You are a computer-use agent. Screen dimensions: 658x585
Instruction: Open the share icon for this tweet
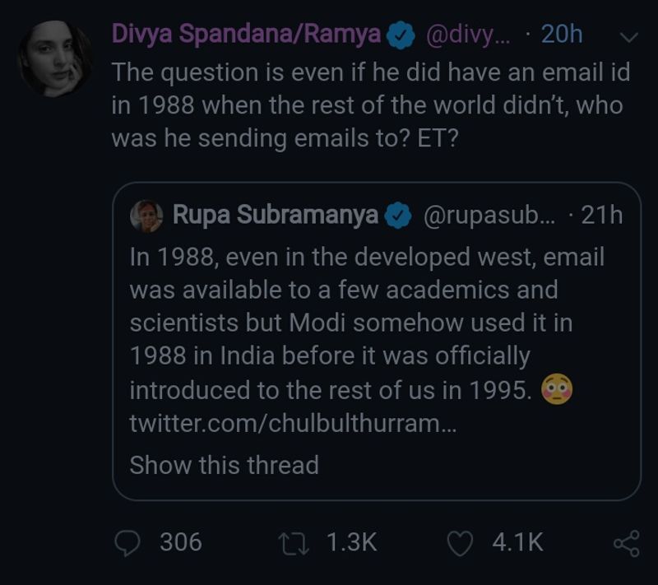[x=626, y=542]
